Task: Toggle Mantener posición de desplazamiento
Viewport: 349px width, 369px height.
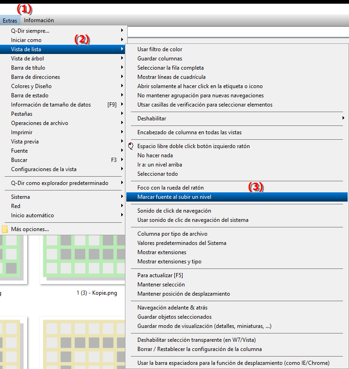Action: 237,294
